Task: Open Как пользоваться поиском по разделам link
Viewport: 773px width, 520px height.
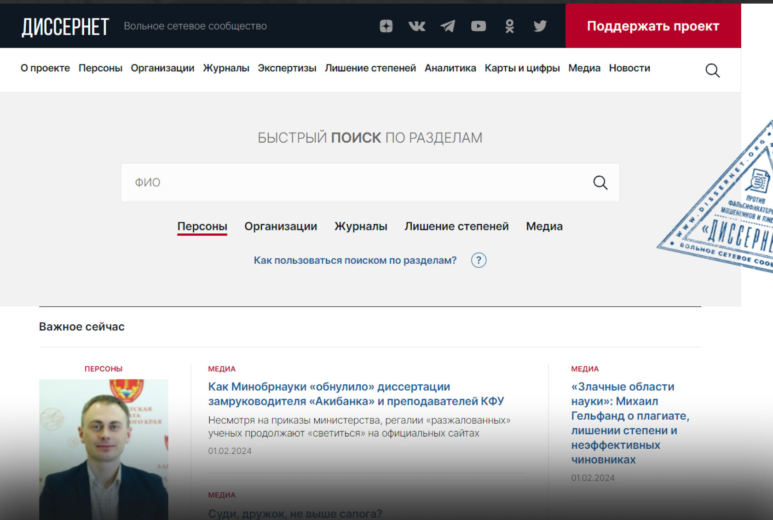Action: tap(355, 260)
